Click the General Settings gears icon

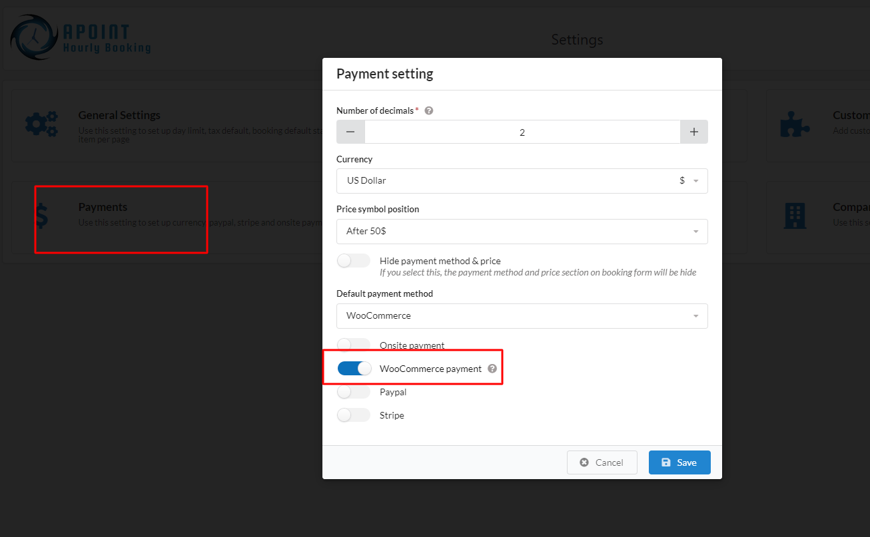pos(41,124)
